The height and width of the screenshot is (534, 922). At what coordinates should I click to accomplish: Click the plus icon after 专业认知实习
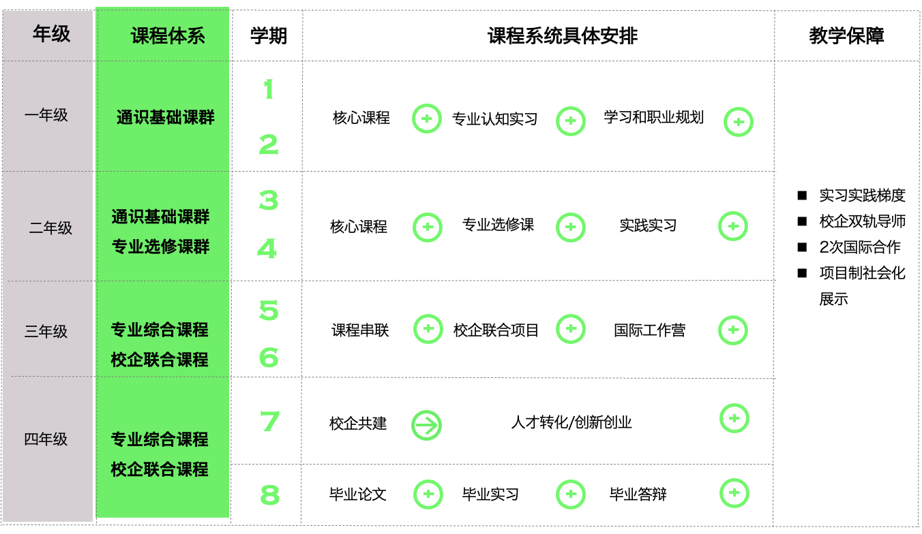(x=571, y=121)
